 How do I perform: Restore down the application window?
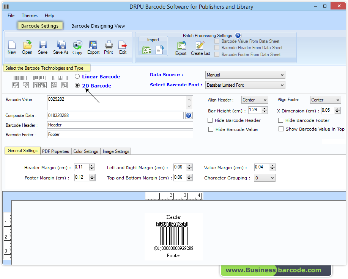click(x=325, y=6)
